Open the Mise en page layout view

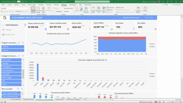coord(43,10)
